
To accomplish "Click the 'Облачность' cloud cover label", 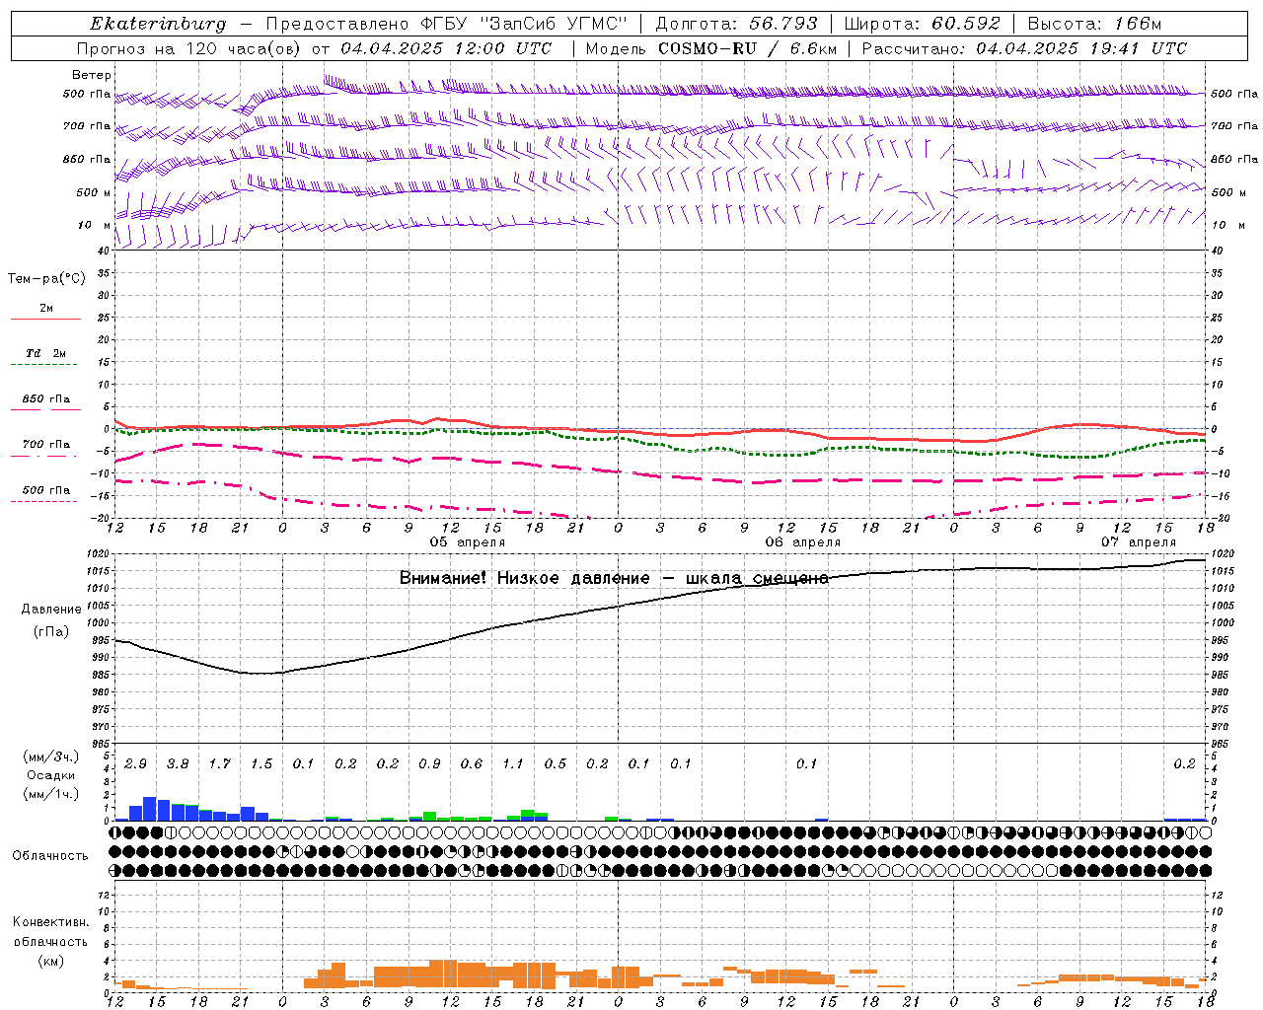I will tap(50, 856).
